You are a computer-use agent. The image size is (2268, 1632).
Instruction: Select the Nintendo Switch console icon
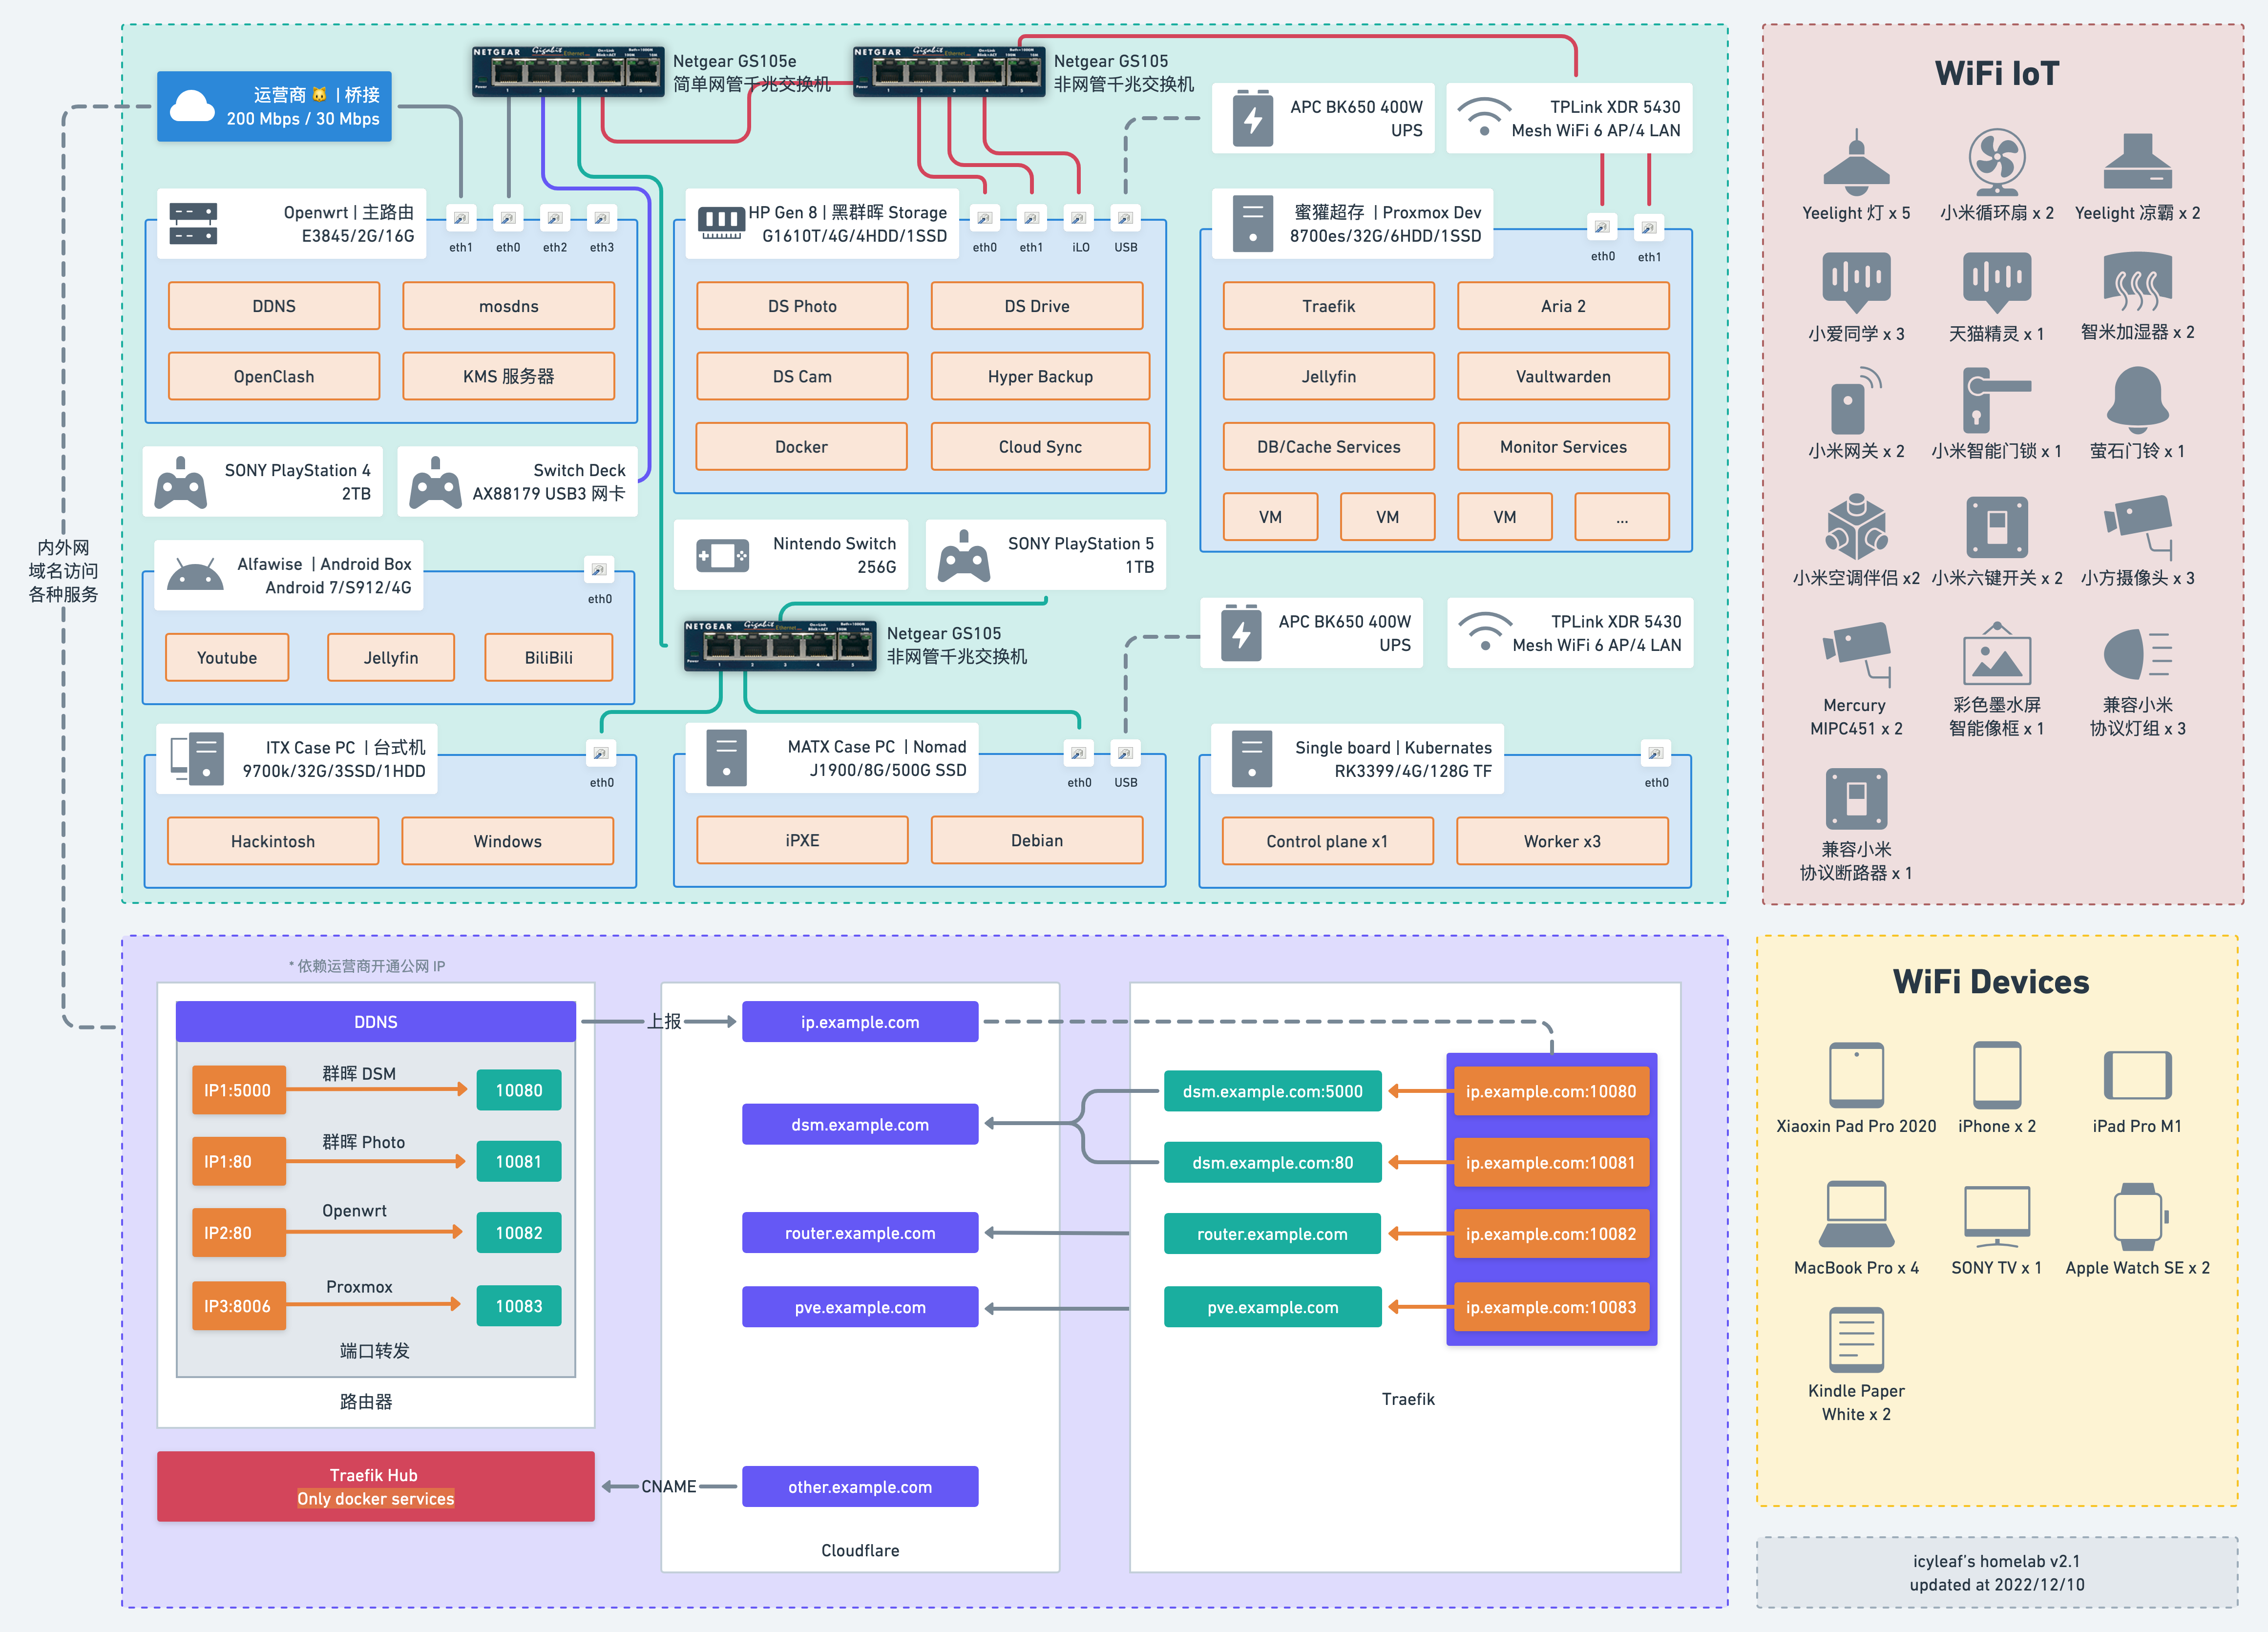722,555
